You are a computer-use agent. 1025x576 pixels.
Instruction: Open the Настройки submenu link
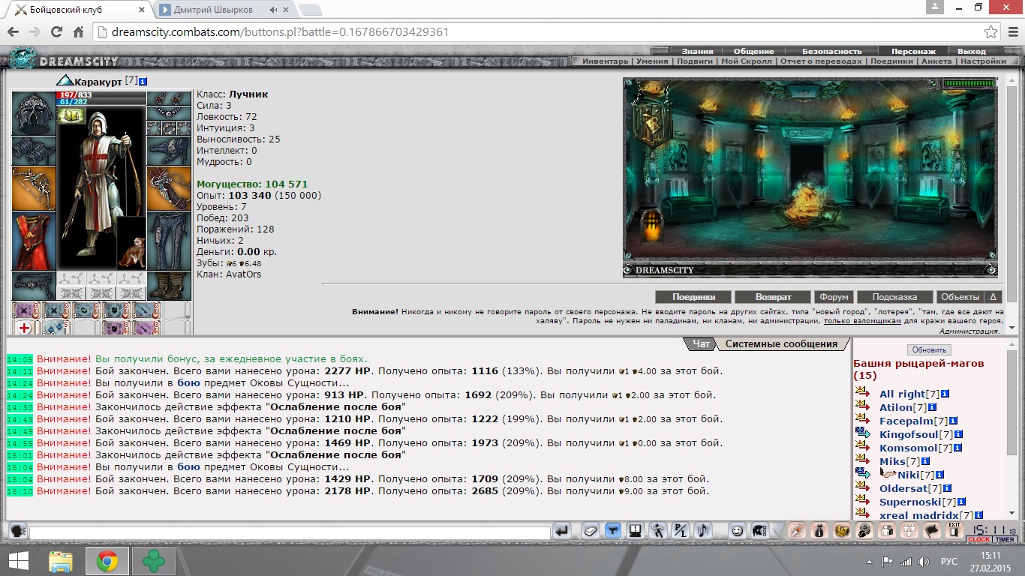coord(983,61)
